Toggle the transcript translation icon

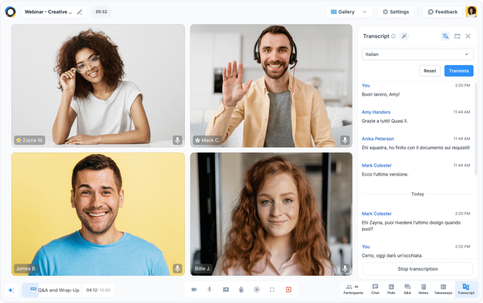point(445,36)
